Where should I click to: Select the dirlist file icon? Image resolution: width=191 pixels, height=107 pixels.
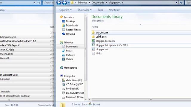point(93,53)
